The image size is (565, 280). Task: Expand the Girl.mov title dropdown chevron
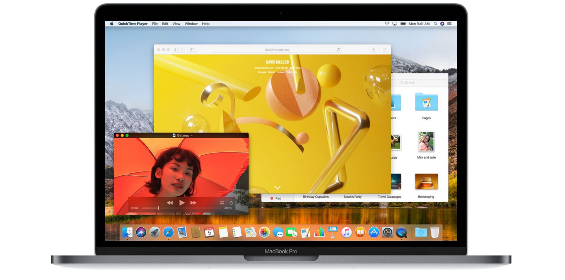(x=191, y=136)
